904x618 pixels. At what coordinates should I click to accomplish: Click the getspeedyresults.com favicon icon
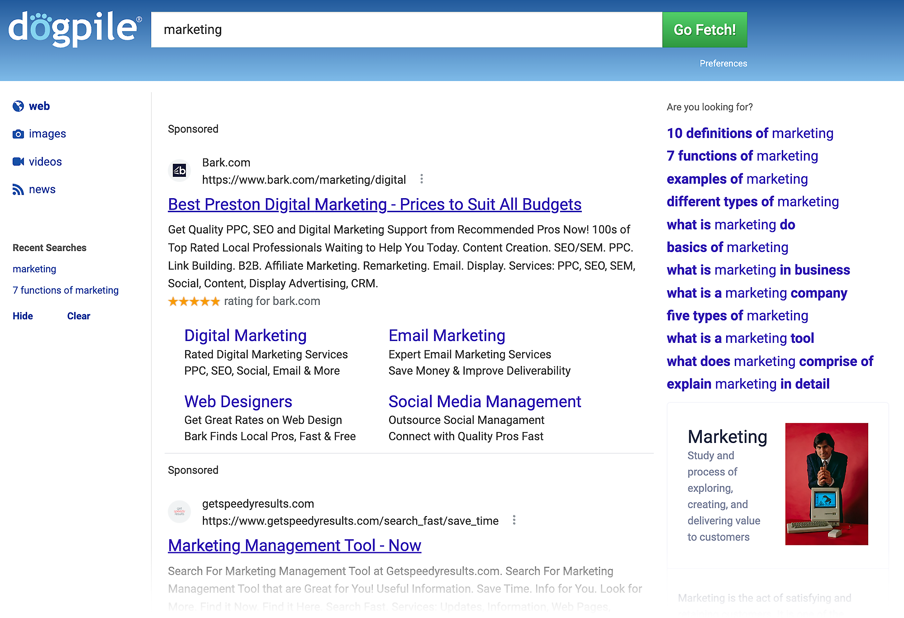(179, 511)
